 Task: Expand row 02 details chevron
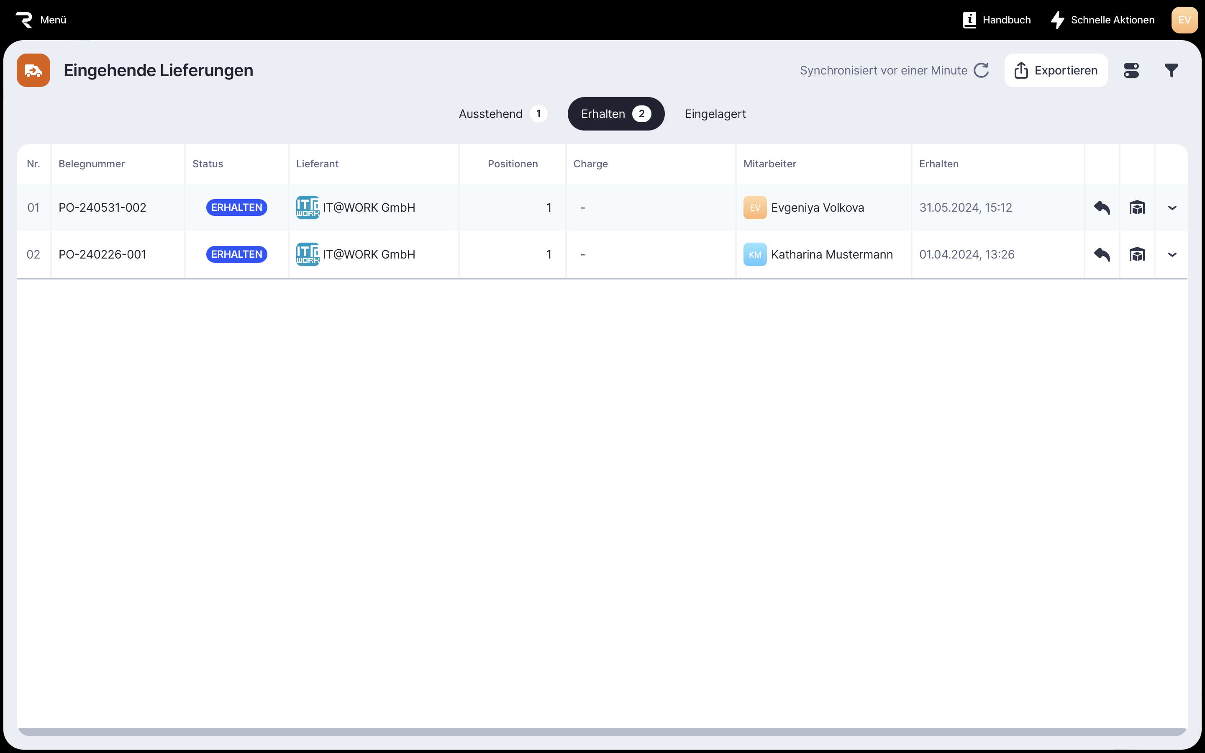pos(1172,254)
